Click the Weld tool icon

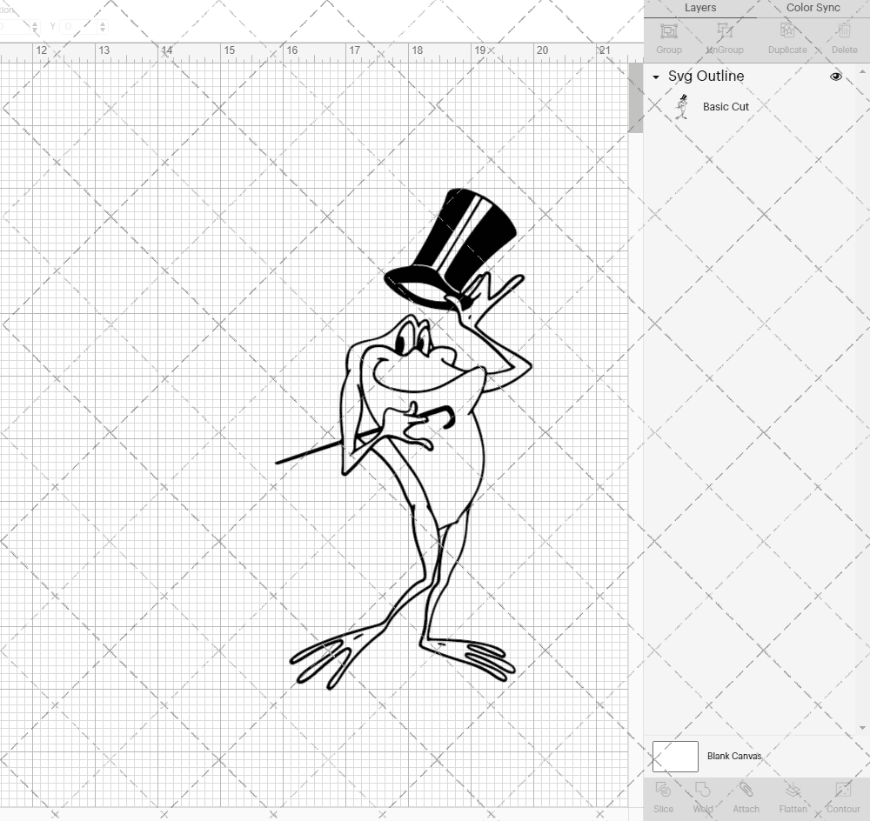702,790
